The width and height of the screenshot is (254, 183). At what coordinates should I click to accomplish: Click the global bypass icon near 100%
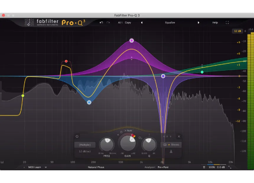click(x=204, y=167)
